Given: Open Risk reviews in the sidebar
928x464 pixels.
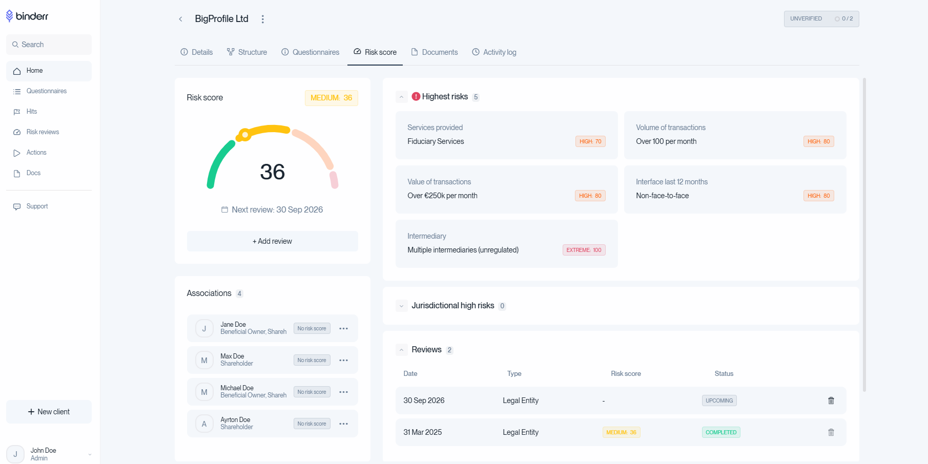Looking at the screenshot, I should (18, 132).
